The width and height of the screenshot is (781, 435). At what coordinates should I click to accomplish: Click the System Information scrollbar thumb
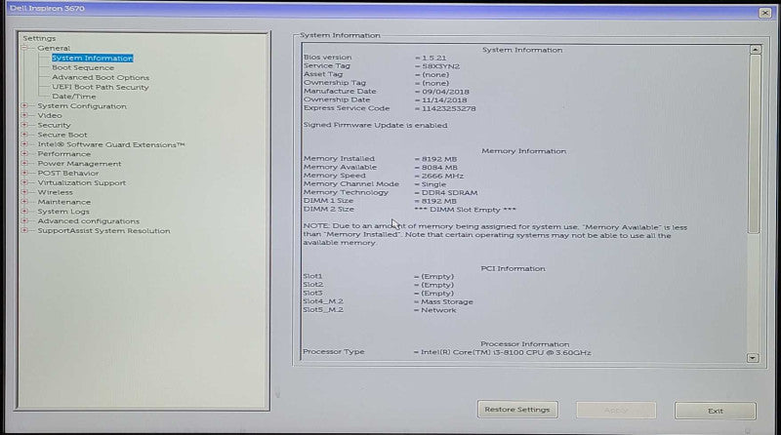click(x=755, y=143)
